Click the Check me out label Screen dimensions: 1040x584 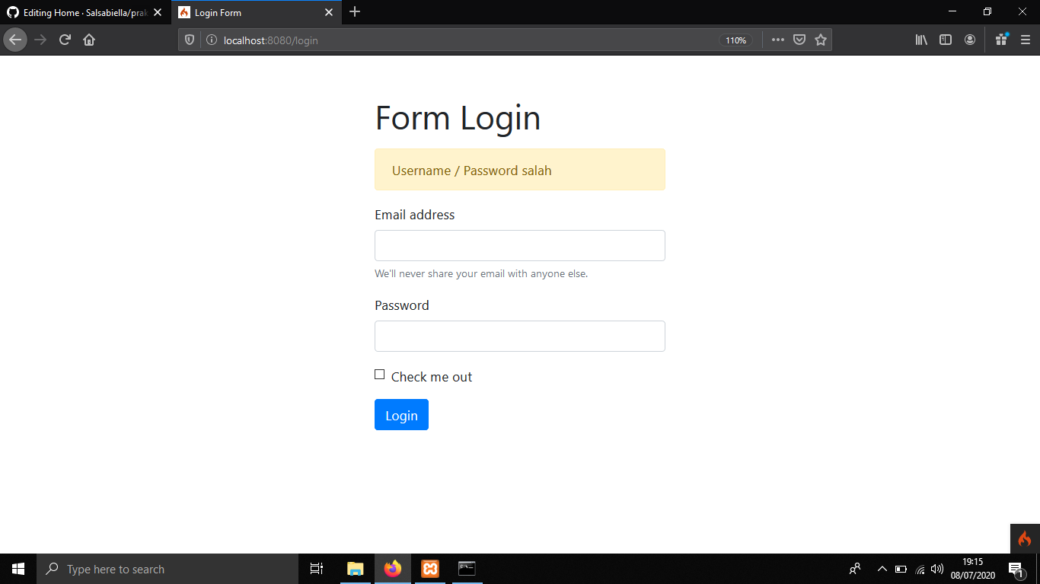pos(432,377)
